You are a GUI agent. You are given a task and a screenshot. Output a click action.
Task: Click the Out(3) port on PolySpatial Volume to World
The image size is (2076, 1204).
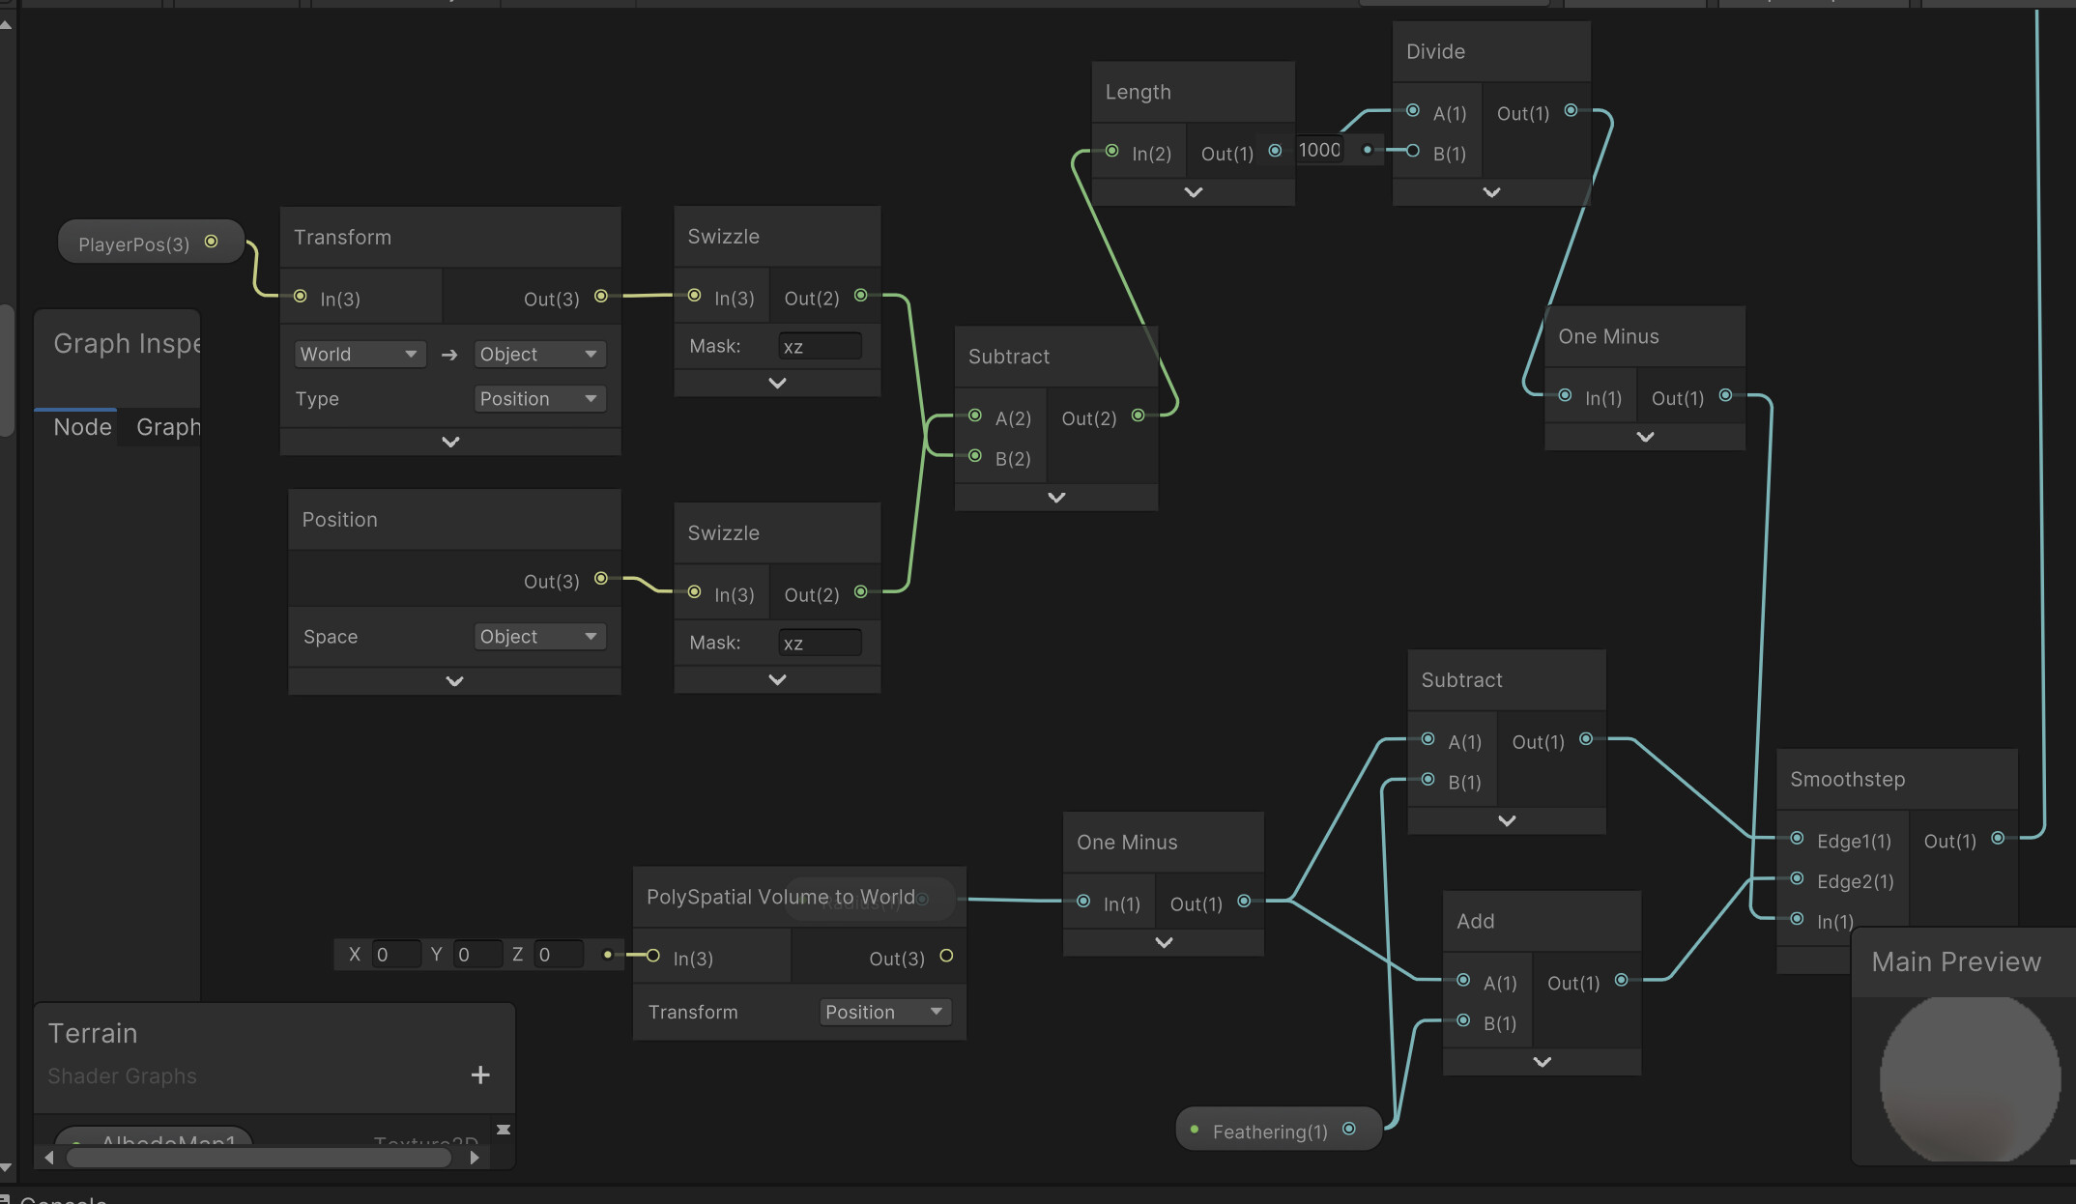[946, 956]
